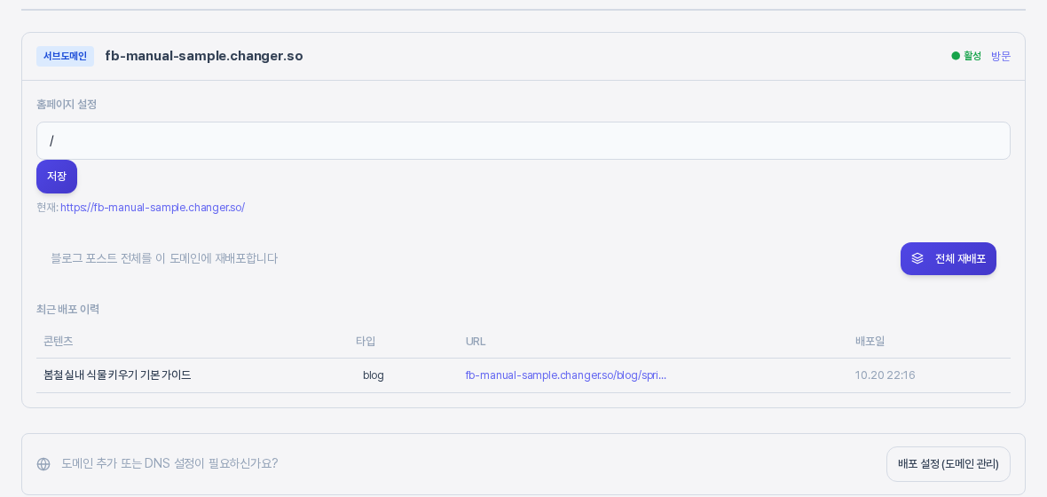Click the 타입 column header
This screenshot has height=497, width=1047.
tap(366, 342)
